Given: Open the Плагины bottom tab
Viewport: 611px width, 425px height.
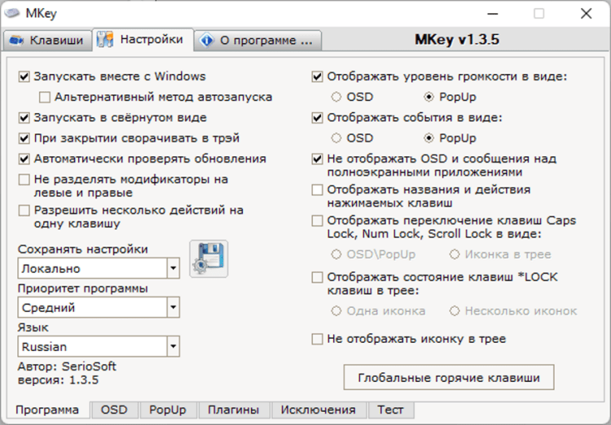Looking at the screenshot, I should click(x=233, y=410).
